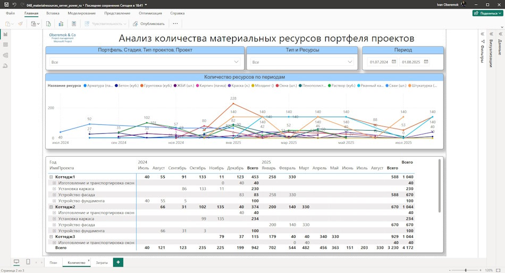Open the Model view from the left sidebar
The image size is (505, 273).
point(5,55)
